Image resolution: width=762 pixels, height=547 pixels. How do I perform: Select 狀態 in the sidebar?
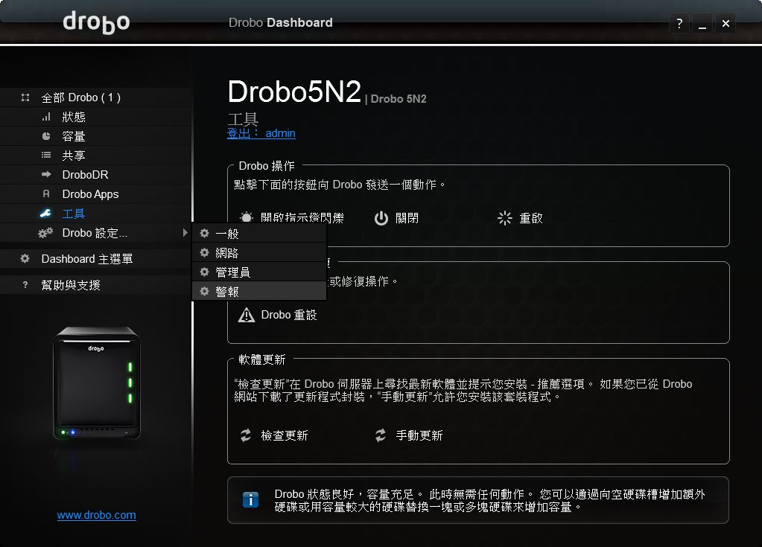click(x=74, y=117)
